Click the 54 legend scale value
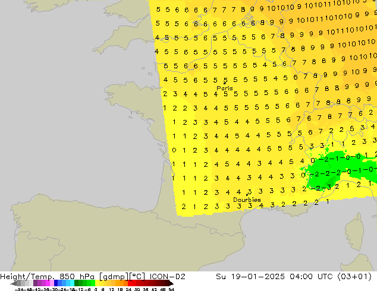Image resolution: width=377 pixels, height=291 pixels. pos(171,289)
